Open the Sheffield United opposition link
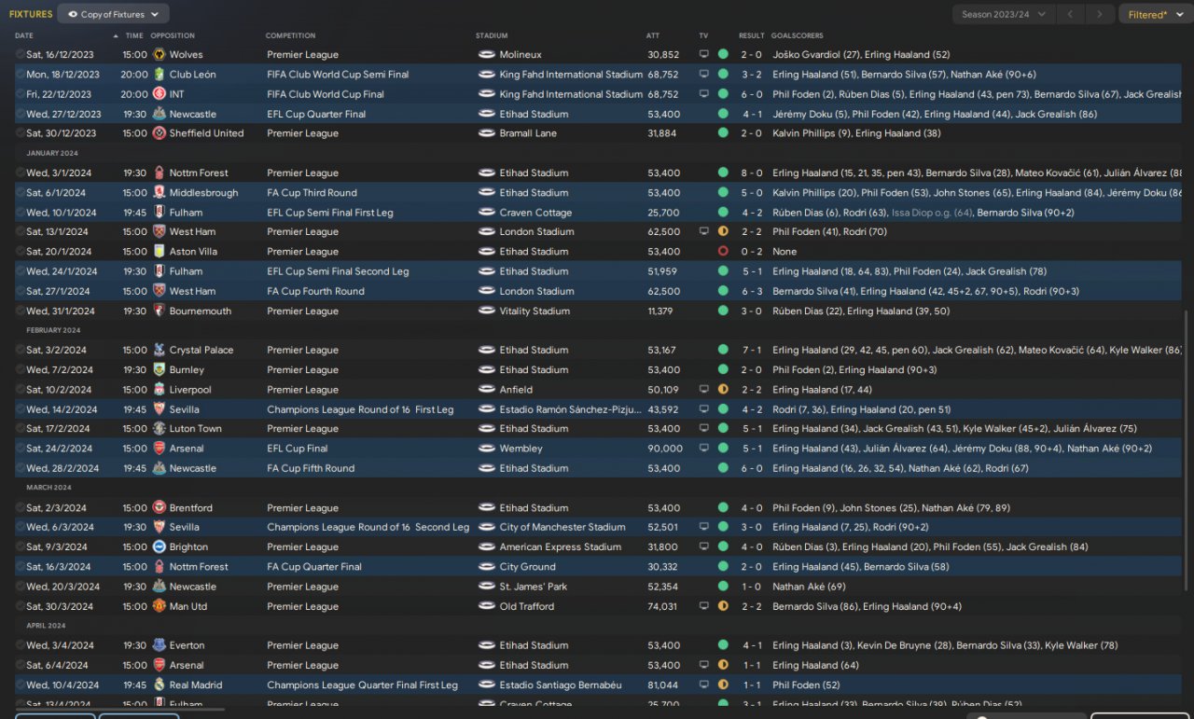 [x=206, y=133]
